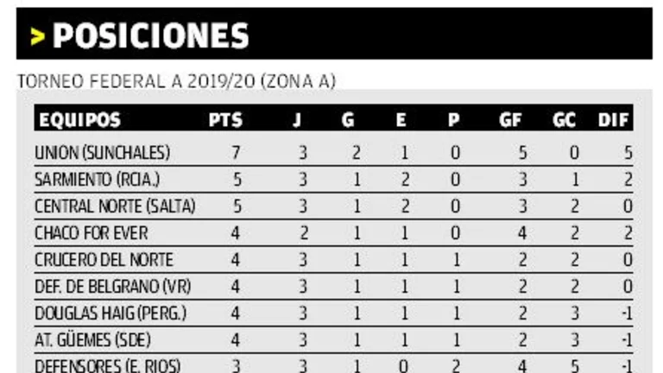Open Crucero del Norte team row
The width and height of the screenshot is (663, 373).
333,260
